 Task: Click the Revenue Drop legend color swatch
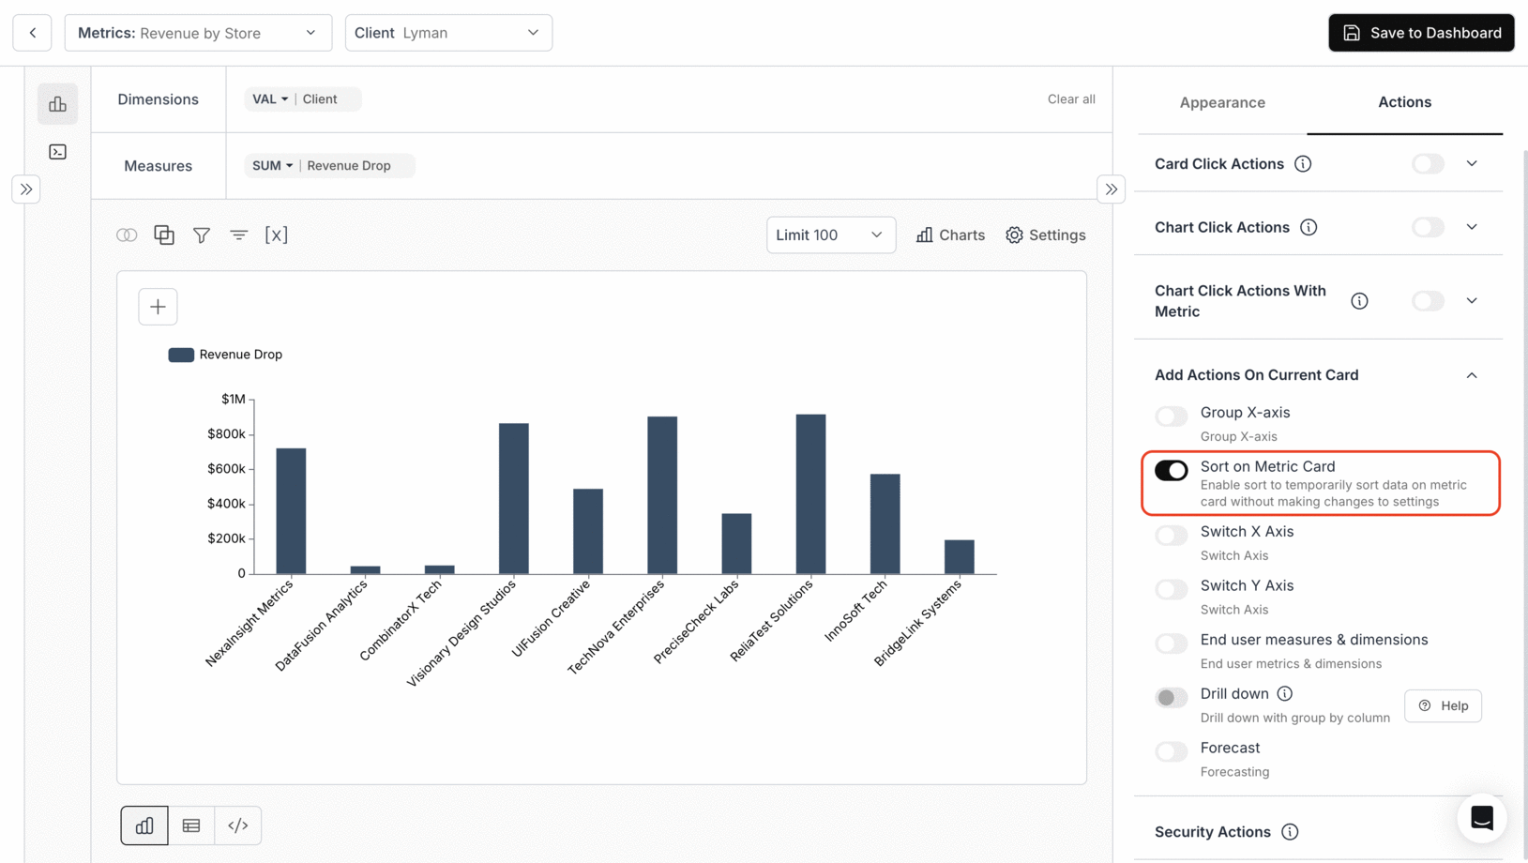[180, 354]
